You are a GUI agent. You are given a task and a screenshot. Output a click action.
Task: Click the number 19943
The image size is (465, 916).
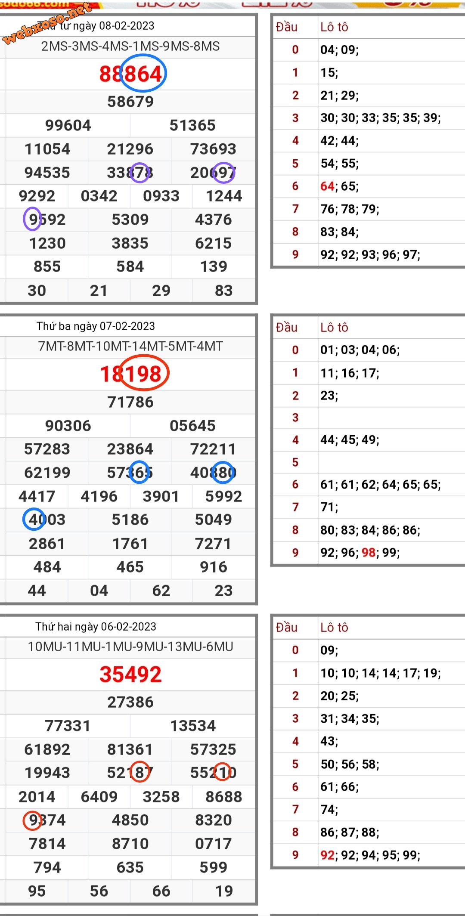point(47,773)
